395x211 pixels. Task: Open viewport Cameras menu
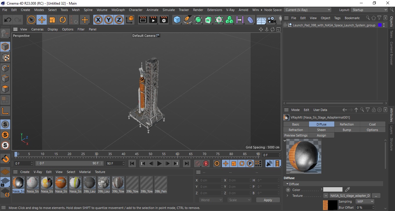37,29
